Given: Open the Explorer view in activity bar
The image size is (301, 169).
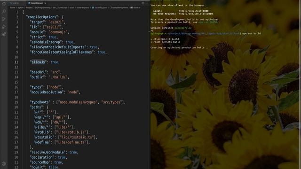Looking at the screenshot, I should click(4, 4).
